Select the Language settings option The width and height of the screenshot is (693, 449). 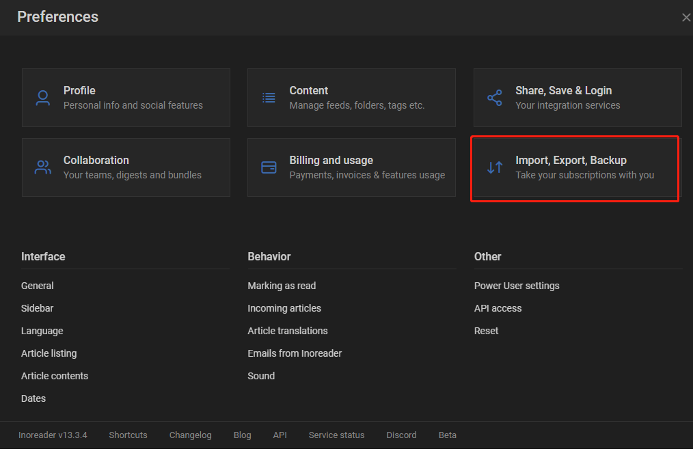click(x=42, y=331)
